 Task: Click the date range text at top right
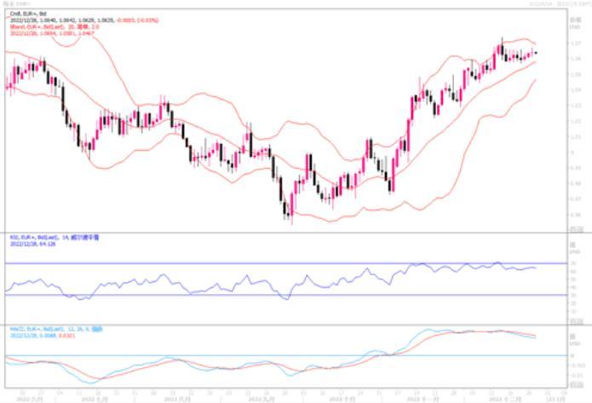pyautogui.click(x=554, y=4)
